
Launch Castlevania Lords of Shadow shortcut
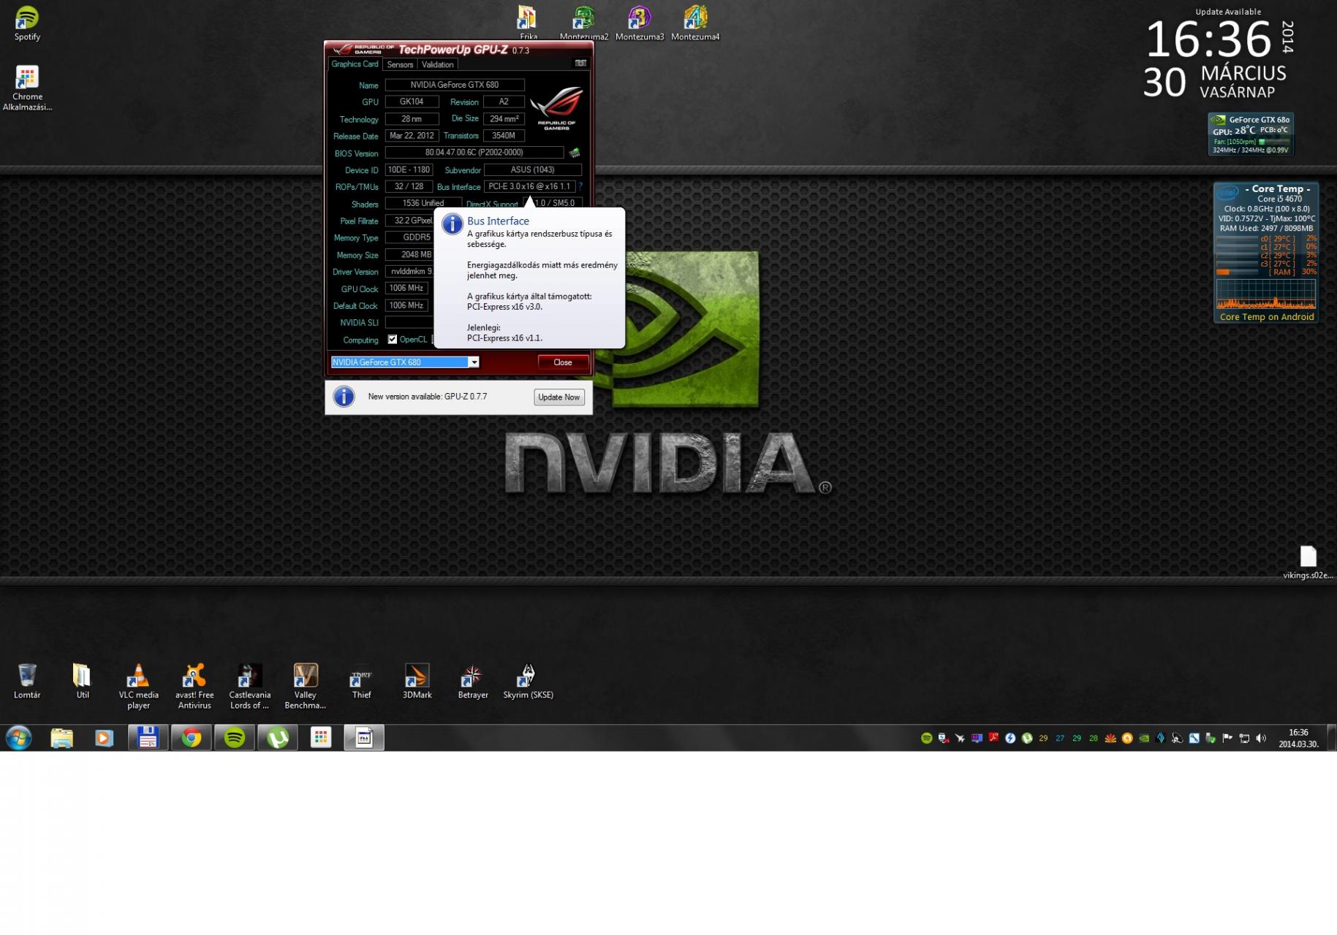click(x=250, y=685)
